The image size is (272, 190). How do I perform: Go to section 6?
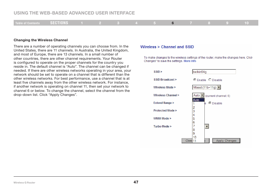(172, 23)
